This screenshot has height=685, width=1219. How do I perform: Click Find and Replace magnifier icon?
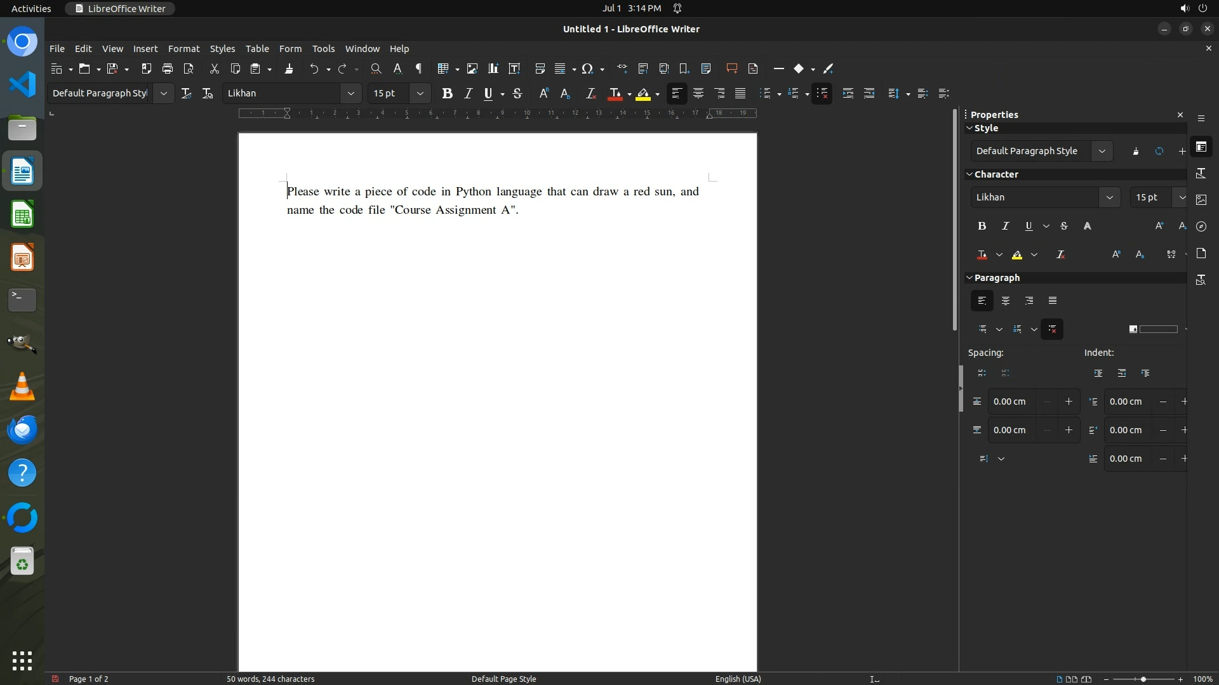pos(376,68)
